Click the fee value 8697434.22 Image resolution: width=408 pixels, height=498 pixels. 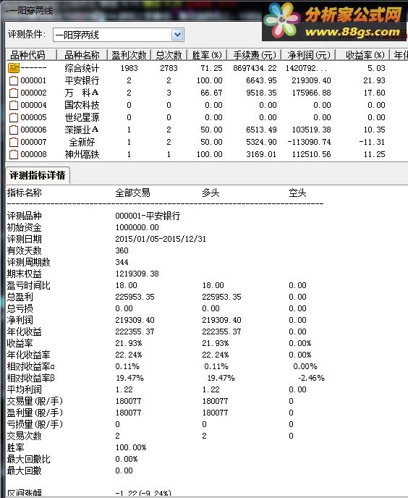click(255, 68)
